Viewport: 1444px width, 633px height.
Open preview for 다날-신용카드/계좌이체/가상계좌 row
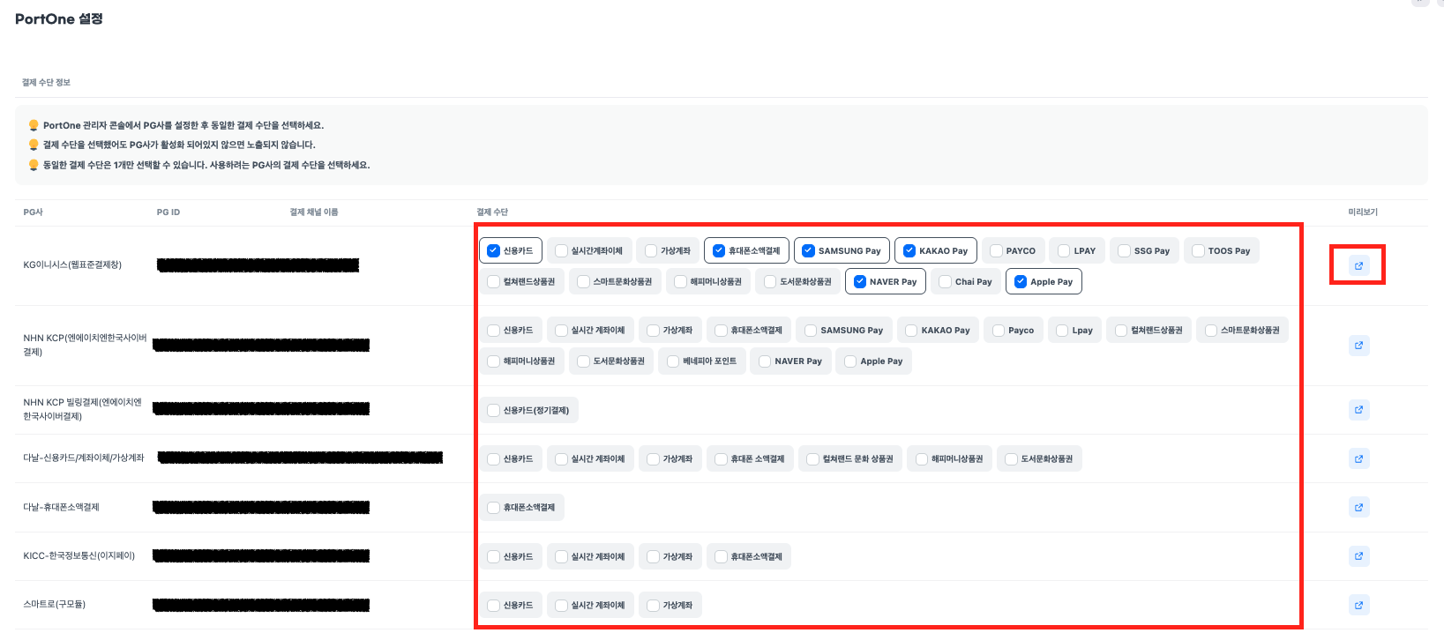pos(1358,458)
